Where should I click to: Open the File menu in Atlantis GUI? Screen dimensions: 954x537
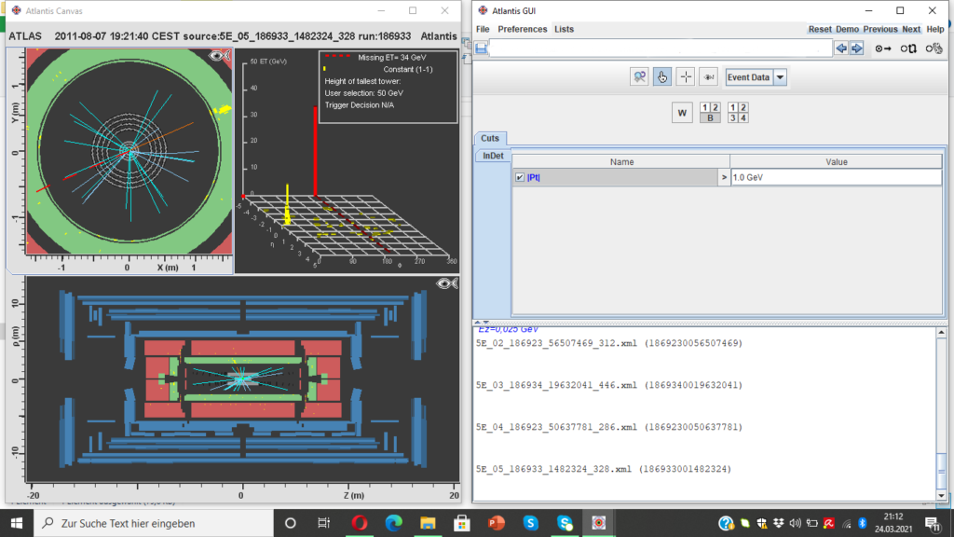[483, 29]
